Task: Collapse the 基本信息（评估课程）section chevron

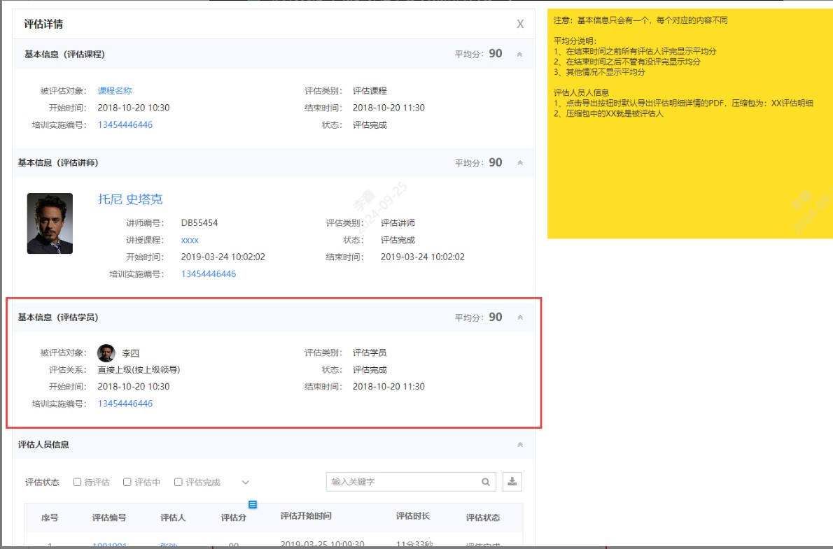Action: [x=519, y=53]
